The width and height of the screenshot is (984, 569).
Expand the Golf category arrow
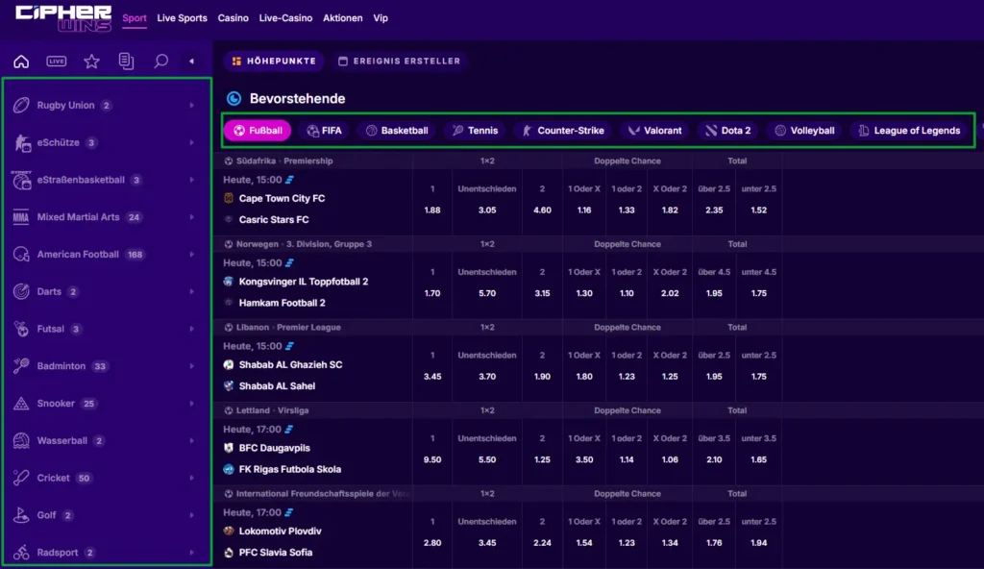pos(191,515)
